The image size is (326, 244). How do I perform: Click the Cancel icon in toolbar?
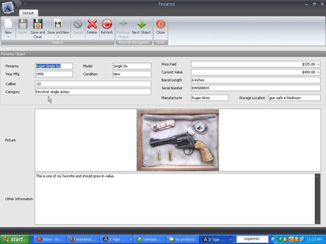point(78,24)
